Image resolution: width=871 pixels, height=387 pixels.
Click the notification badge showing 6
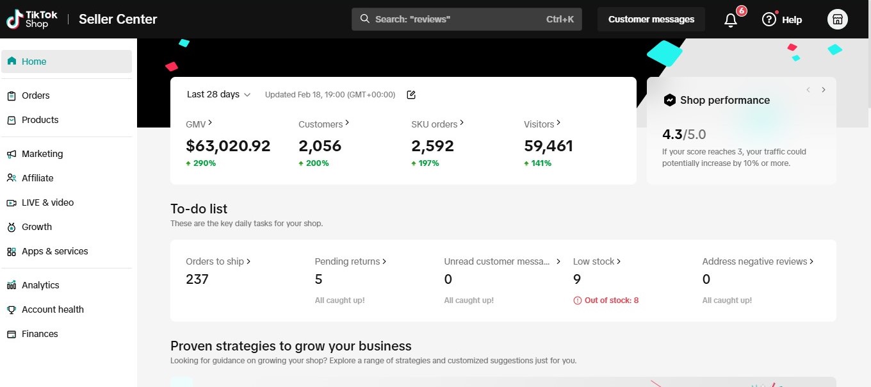[742, 11]
